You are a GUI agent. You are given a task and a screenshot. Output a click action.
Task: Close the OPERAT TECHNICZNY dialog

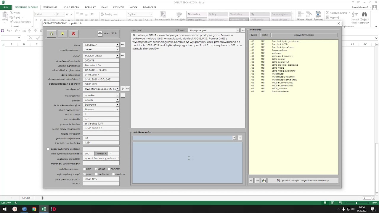coord(339,23)
